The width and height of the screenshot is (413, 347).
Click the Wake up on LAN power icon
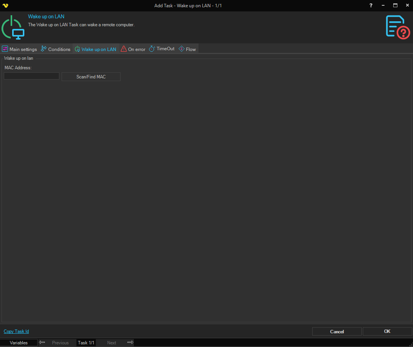click(x=13, y=27)
